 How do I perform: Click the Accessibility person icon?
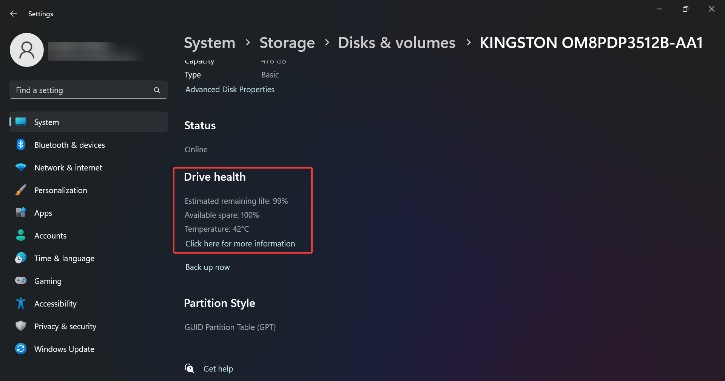coord(21,304)
